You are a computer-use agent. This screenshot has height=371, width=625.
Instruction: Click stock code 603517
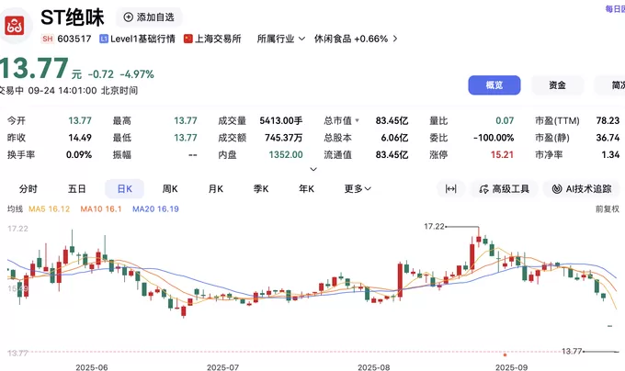pyautogui.click(x=74, y=39)
